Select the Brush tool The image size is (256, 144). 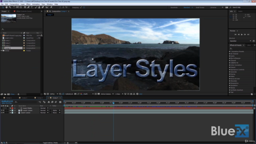click(x=36, y=7)
